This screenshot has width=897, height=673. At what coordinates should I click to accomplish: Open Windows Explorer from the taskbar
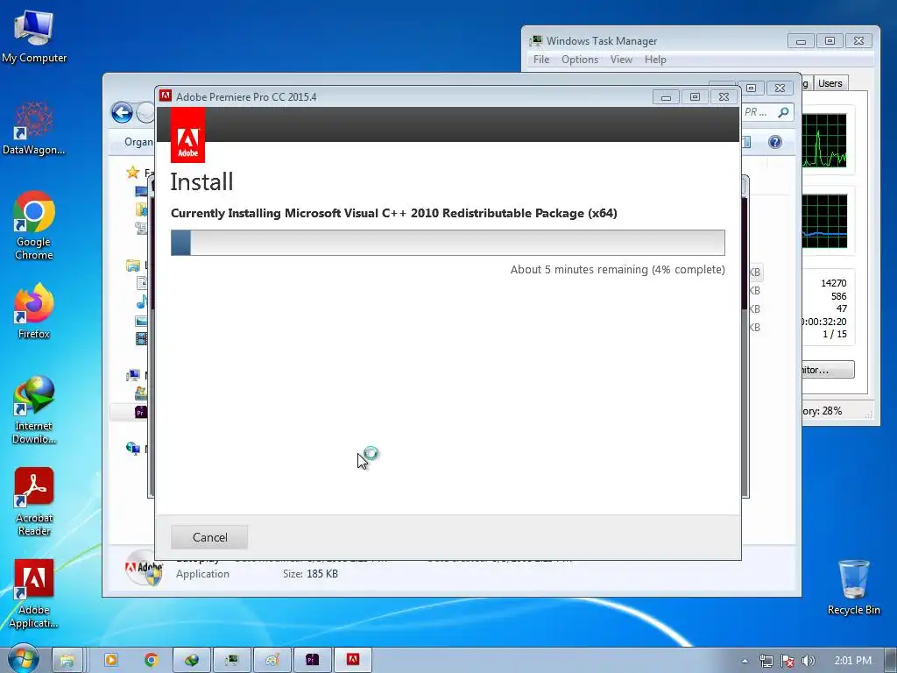pyautogui.click(x=67, y=660)
